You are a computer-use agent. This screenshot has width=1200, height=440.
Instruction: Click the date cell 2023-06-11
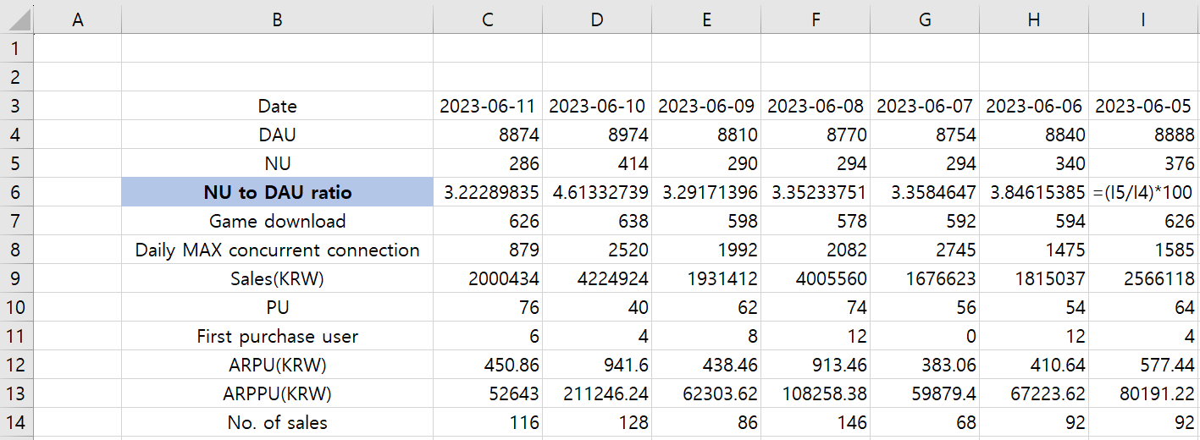click(x=488, y=106)
